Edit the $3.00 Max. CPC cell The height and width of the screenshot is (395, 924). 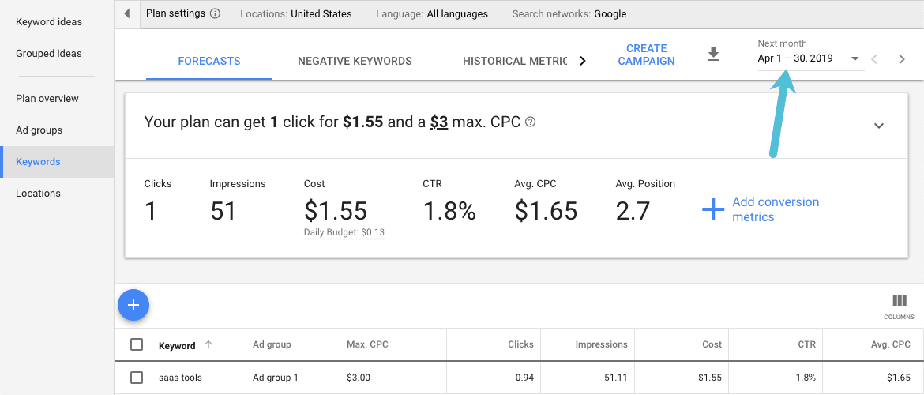click(359, 378)
